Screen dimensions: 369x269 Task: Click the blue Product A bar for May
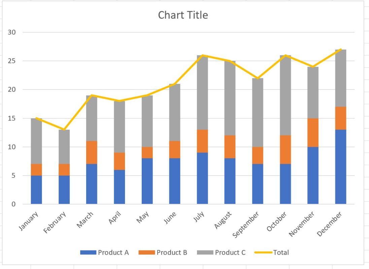point(147,181)
